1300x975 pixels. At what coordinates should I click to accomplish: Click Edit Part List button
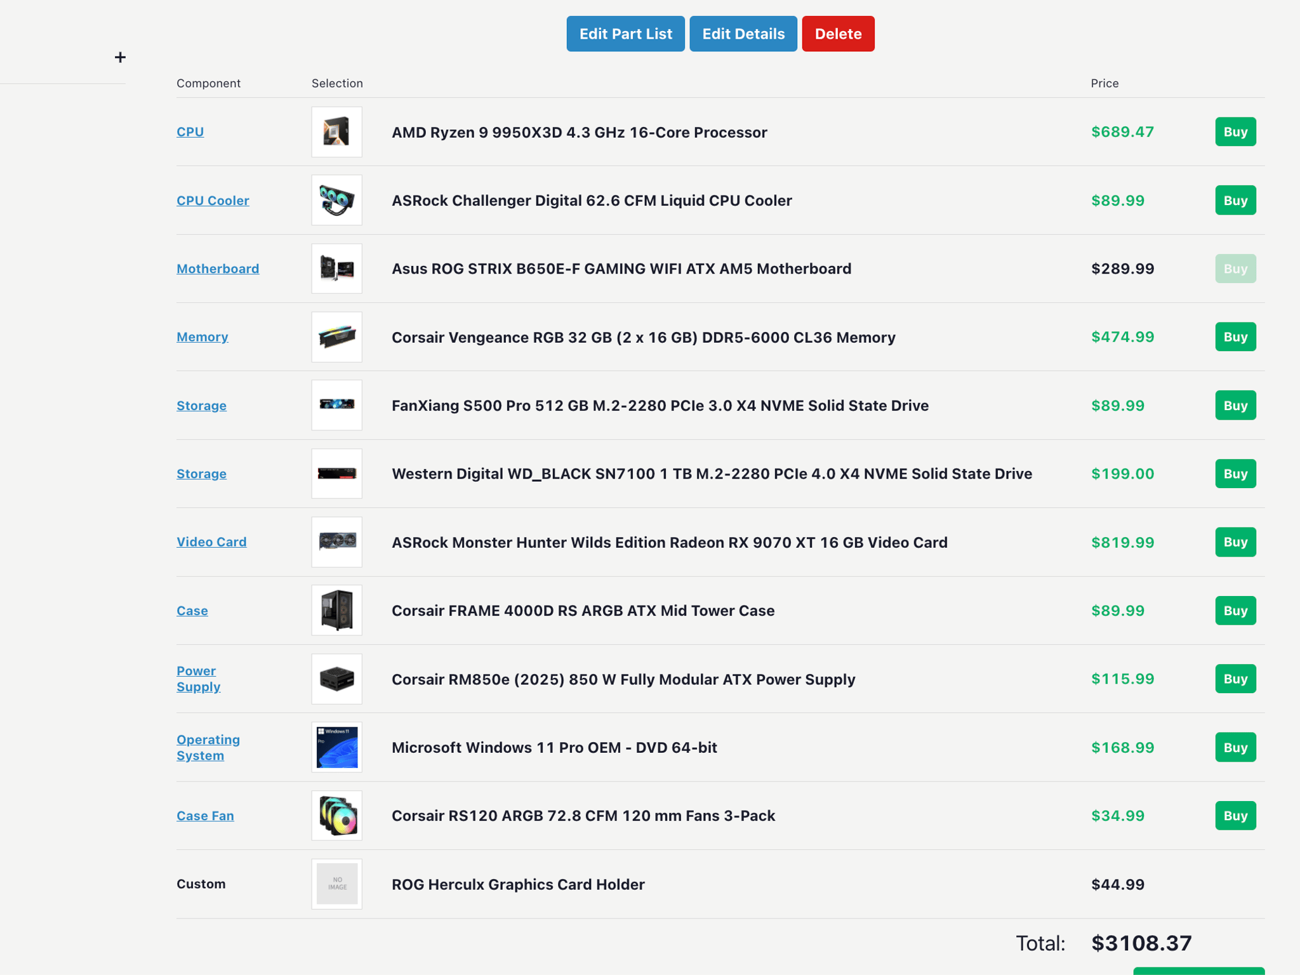(625, 34)
